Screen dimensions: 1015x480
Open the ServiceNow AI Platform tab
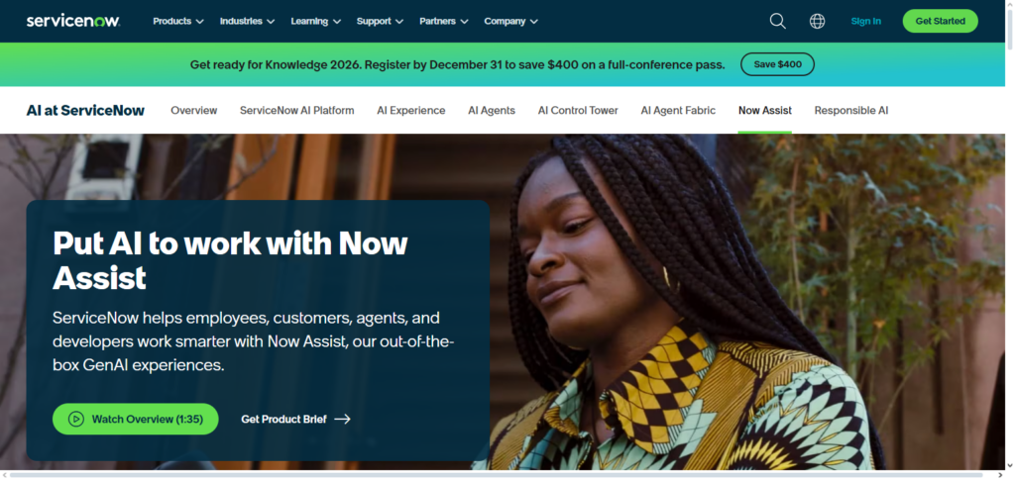click(x=297, y=111)
